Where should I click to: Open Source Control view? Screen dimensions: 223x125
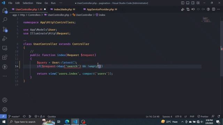[x=5, y=29]
